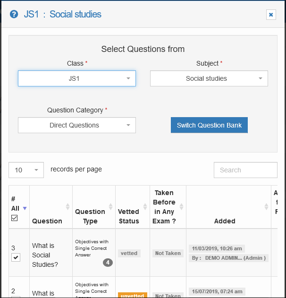
Task: Click into the Search field
Action: 245,170
